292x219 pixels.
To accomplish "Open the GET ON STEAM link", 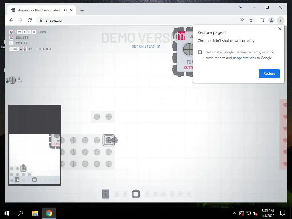I will point(146,46).
